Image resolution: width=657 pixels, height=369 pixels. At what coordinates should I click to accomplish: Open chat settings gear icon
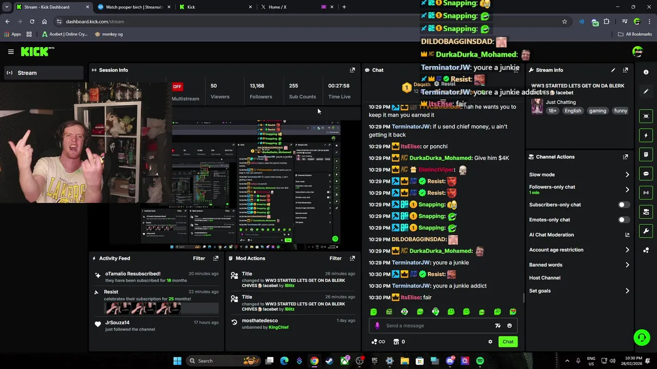click(490, 342)
